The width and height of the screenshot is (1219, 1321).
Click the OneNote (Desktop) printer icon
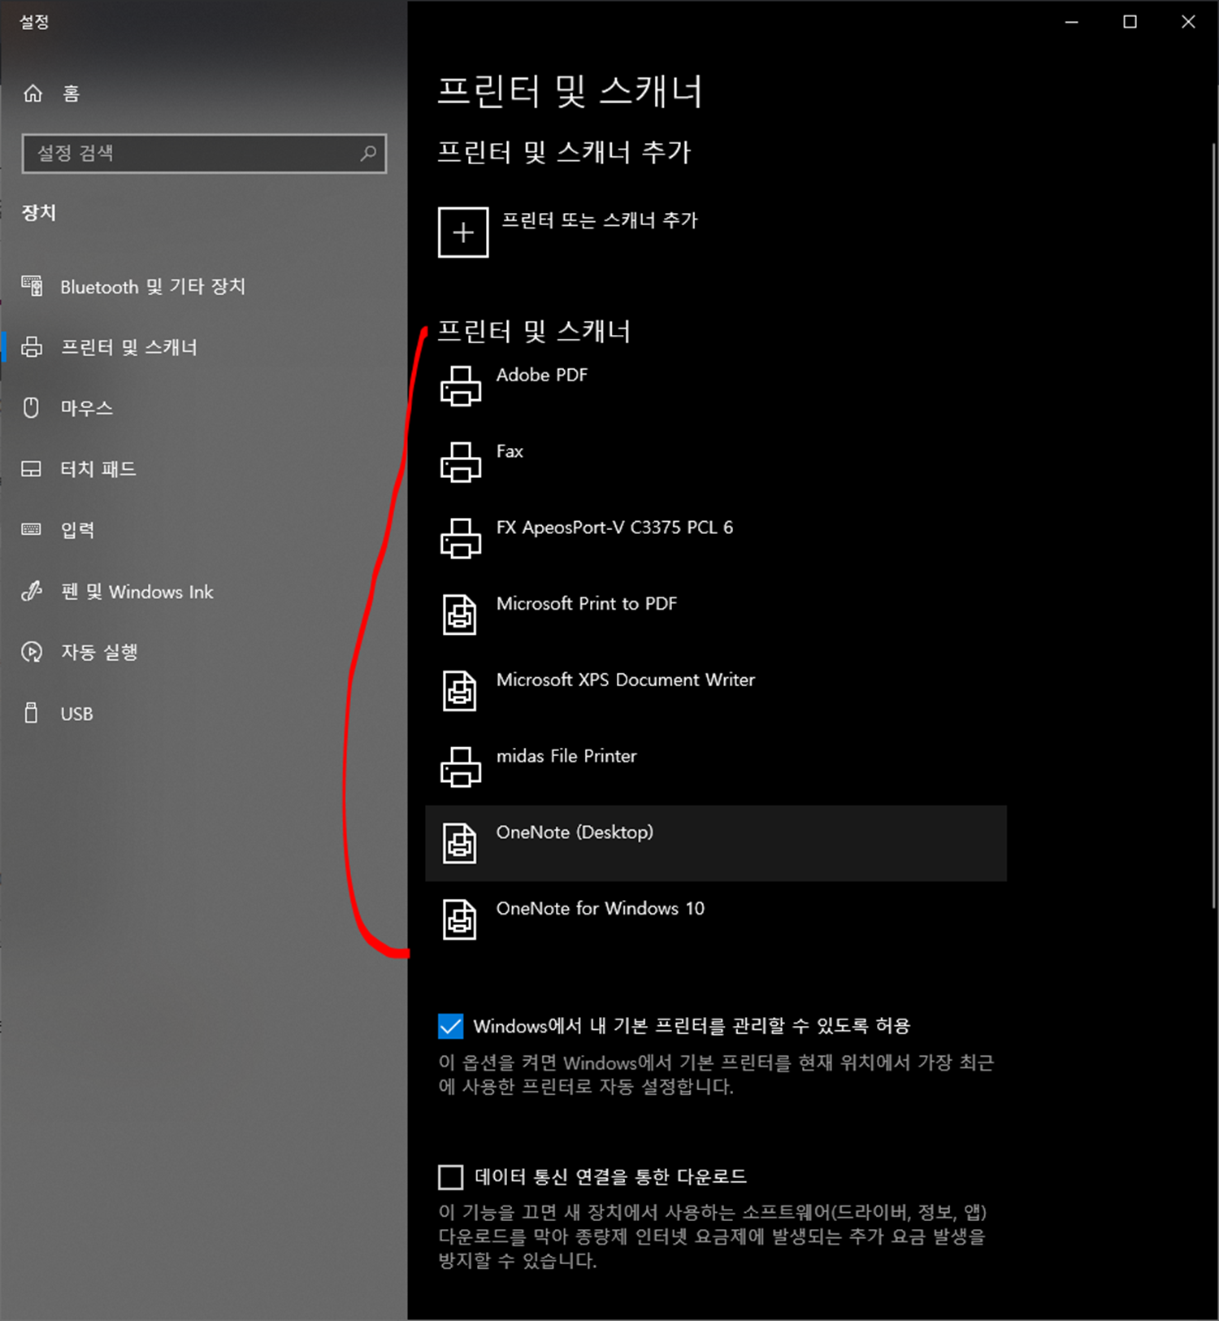(x=460, y=843)
